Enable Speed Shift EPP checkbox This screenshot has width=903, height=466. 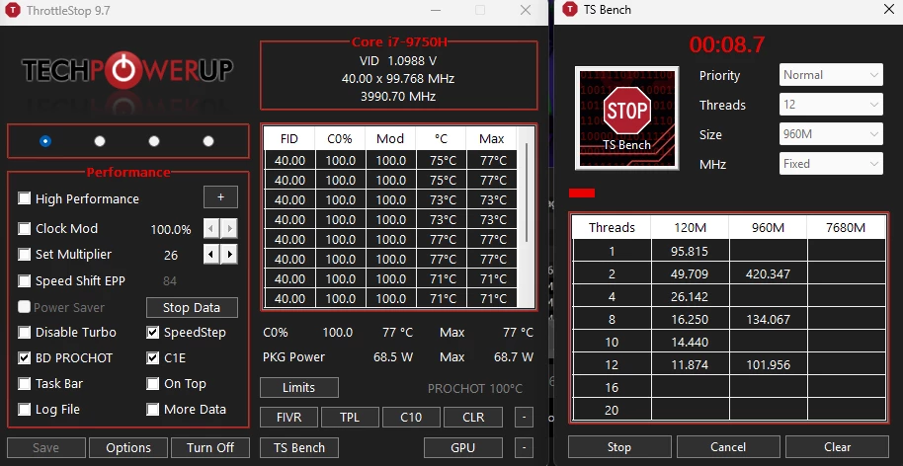(24, 280)
